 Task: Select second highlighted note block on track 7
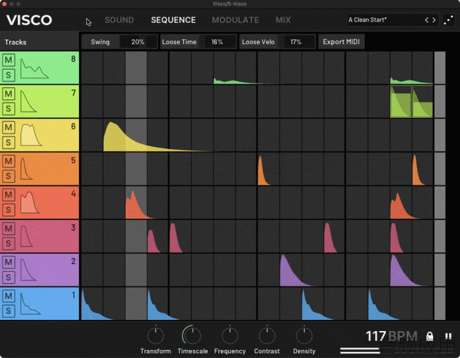coord(423,101)
